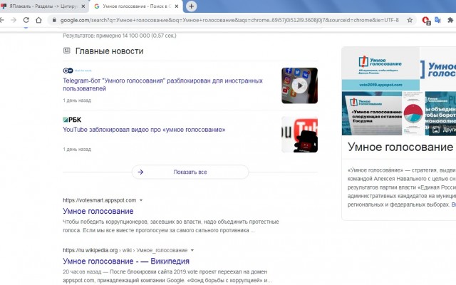This screenshot has height=285, width=456.
Task: Open a new browser tab
Action: tap(192, 6)
